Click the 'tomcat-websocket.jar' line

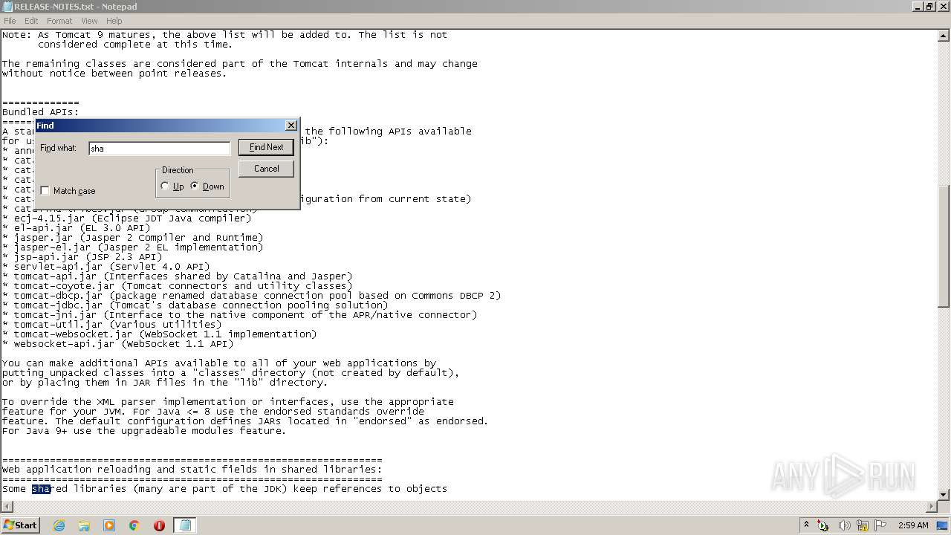pos(160,334)
